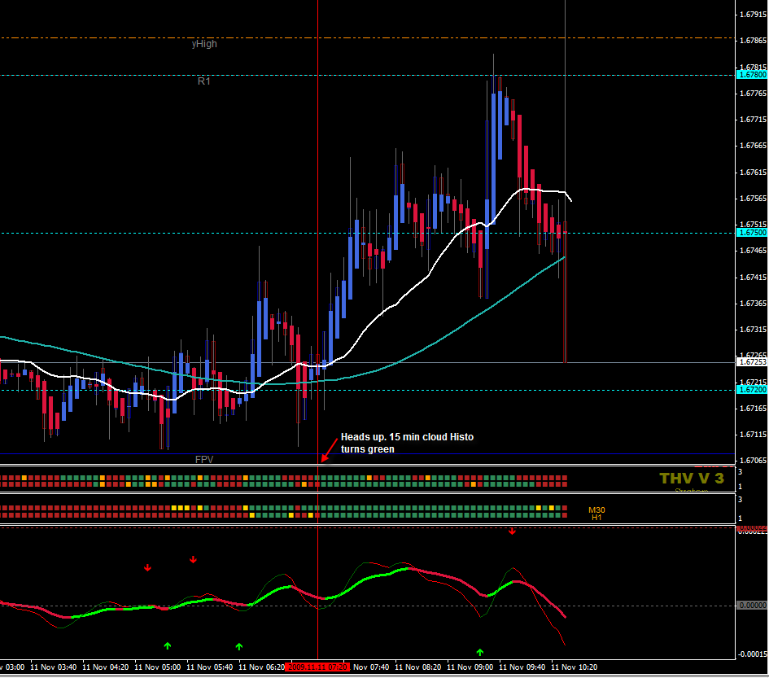Click the H1 timeframe label
The image size is (769, 678).
tap(596, 518)
